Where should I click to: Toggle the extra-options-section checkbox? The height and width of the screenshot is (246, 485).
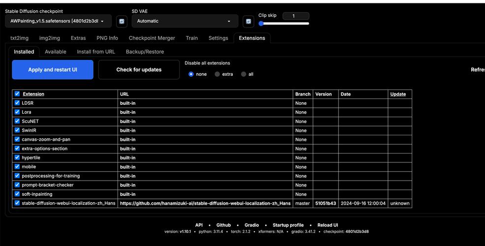coord(17,148)
